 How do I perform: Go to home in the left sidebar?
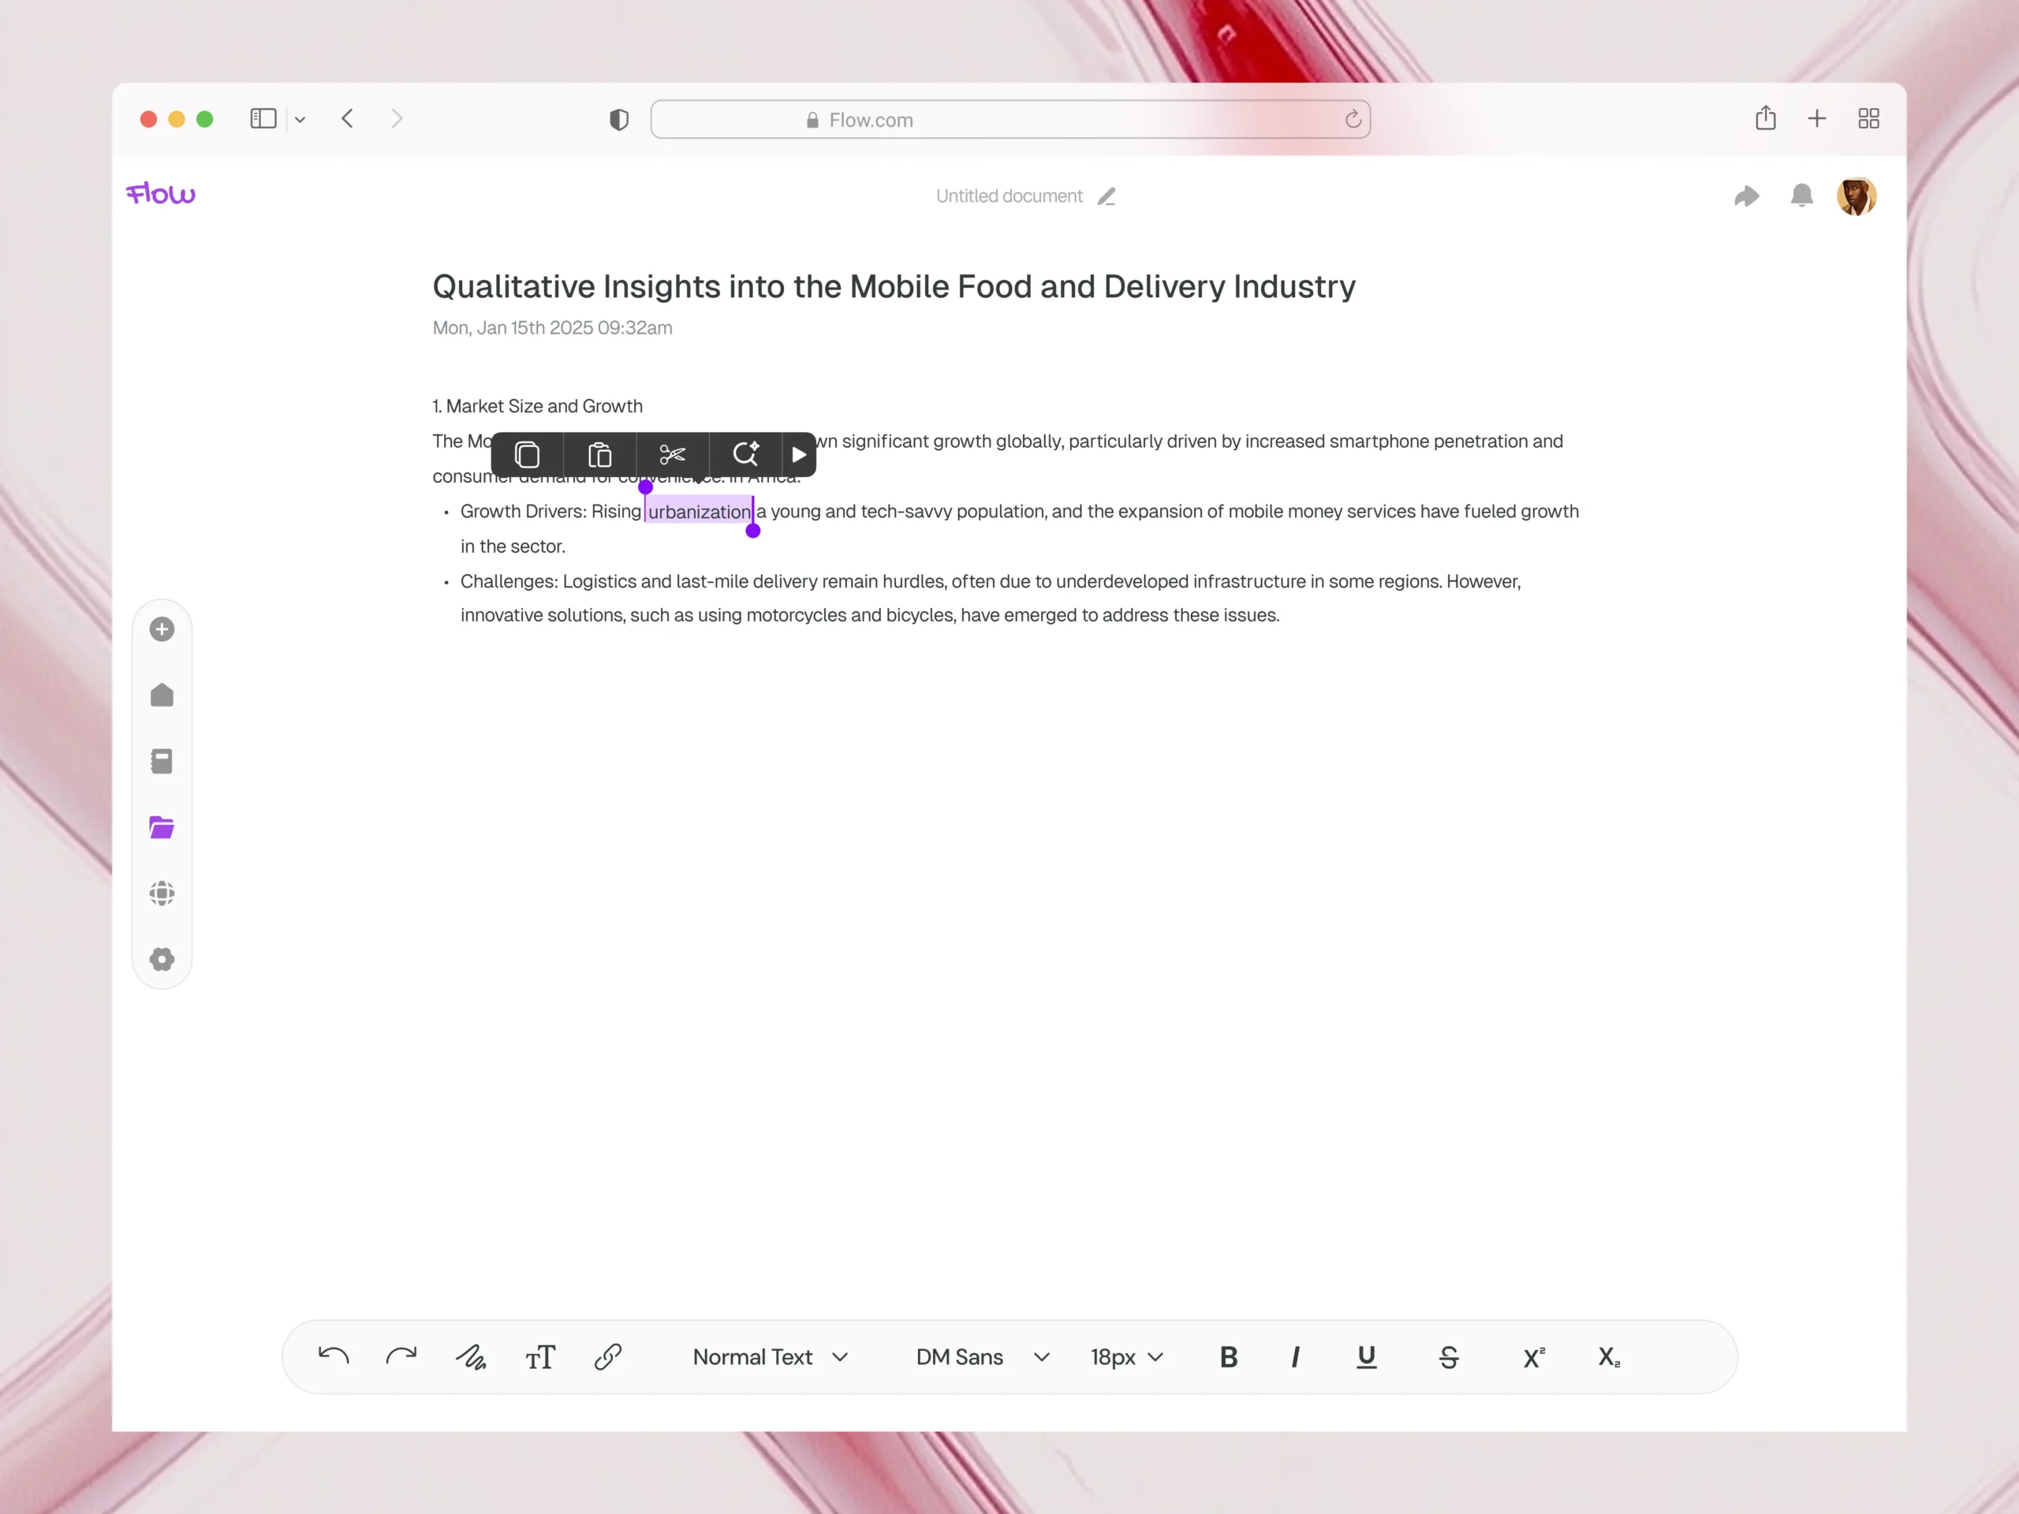tap(162, 695)
